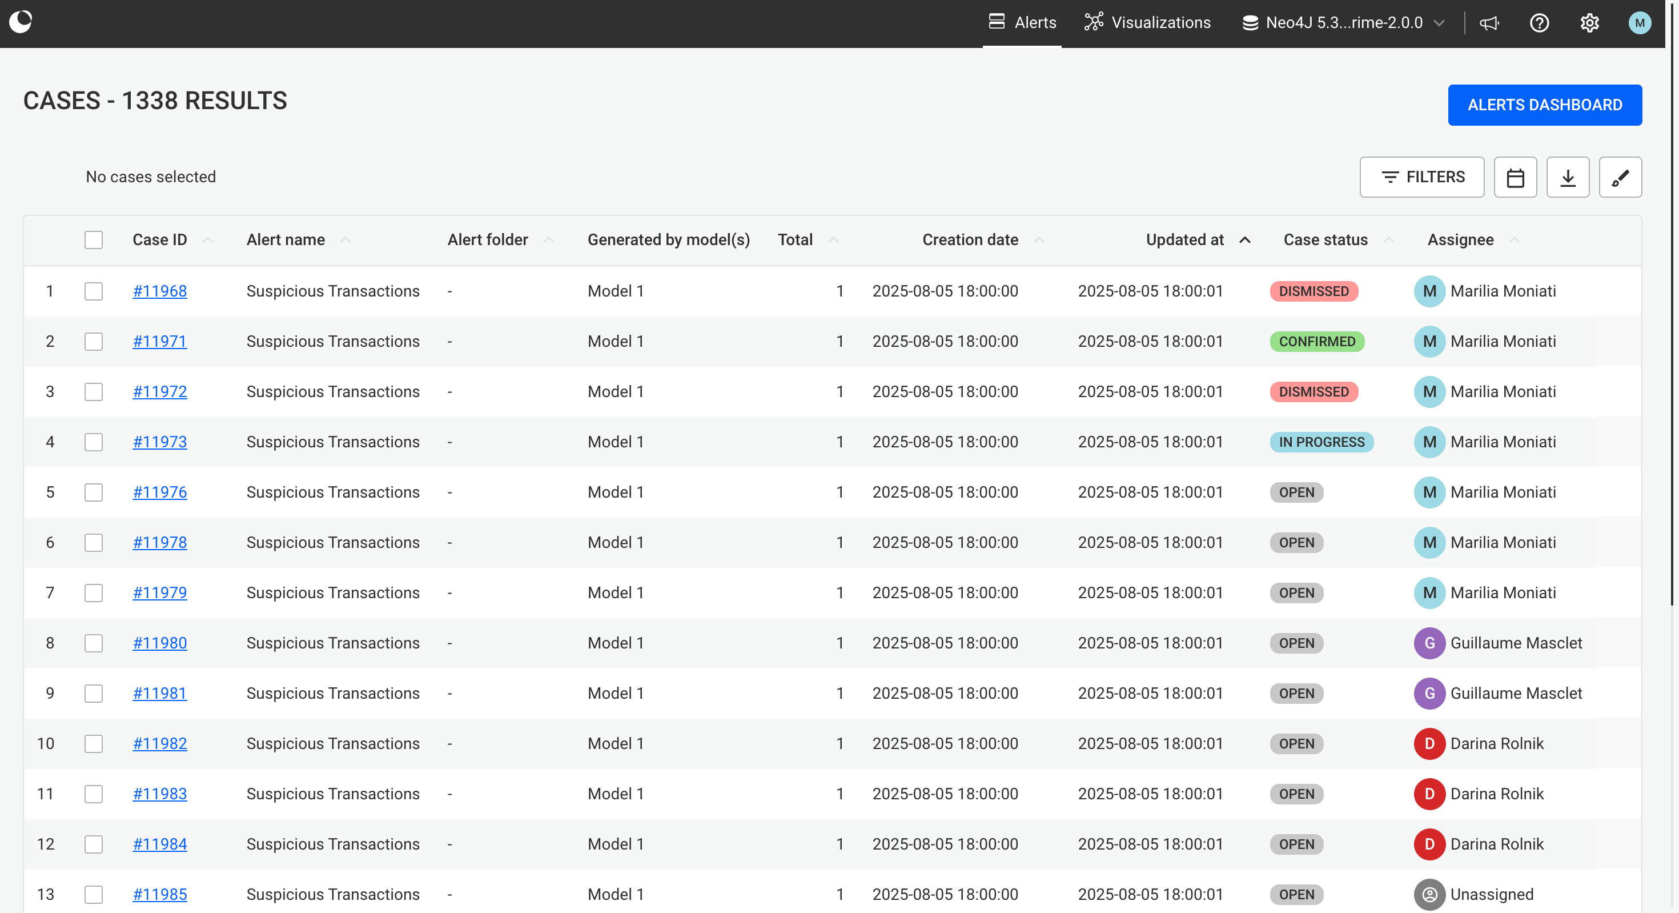Viewport: 1679px width, 913px height.
Task: Click the ALERTS DASHBOARD button
Action: [x=1544, y=105]
